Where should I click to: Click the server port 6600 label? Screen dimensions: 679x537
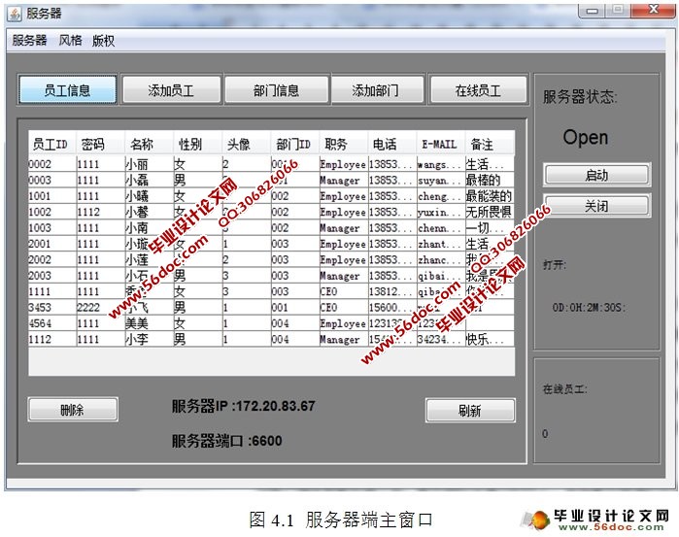(x=227, y=441)
